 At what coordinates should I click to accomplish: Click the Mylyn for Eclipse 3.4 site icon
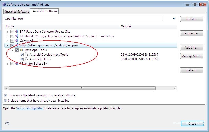[x=17, y=64]
